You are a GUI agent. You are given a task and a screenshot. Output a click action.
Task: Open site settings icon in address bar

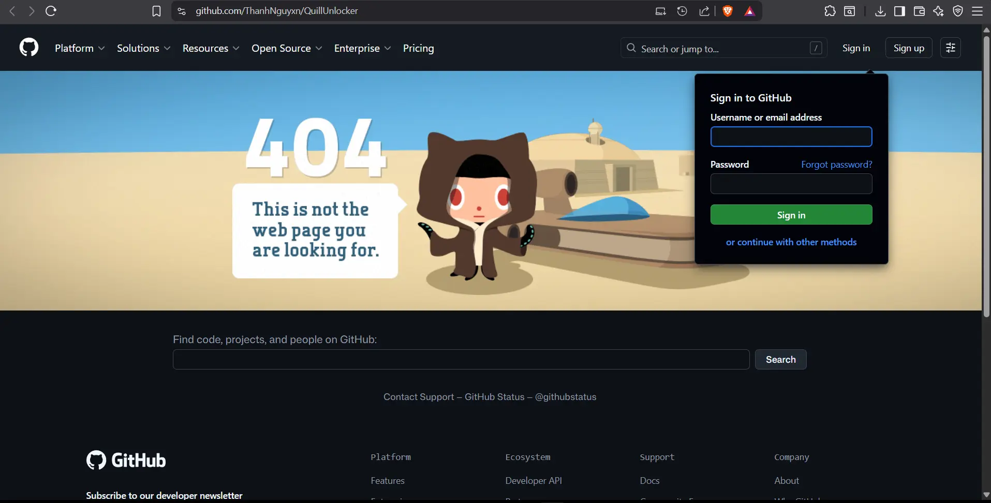tap(182, 11)
